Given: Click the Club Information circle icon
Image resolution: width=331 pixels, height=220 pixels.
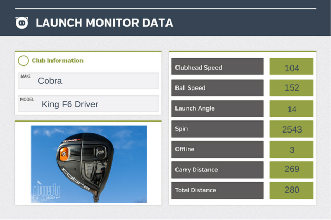Looking at the screenshot, I should tap(24, 61).
